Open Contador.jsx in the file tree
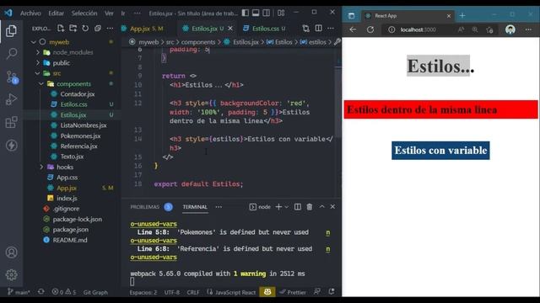 [x=78, y=94]
